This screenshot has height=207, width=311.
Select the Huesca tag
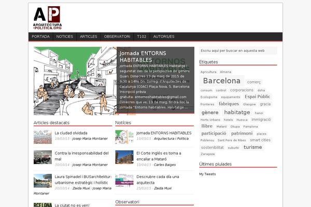242,120
